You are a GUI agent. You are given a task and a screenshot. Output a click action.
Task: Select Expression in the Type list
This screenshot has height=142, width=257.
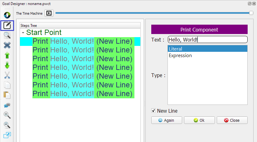pos(180,56)
